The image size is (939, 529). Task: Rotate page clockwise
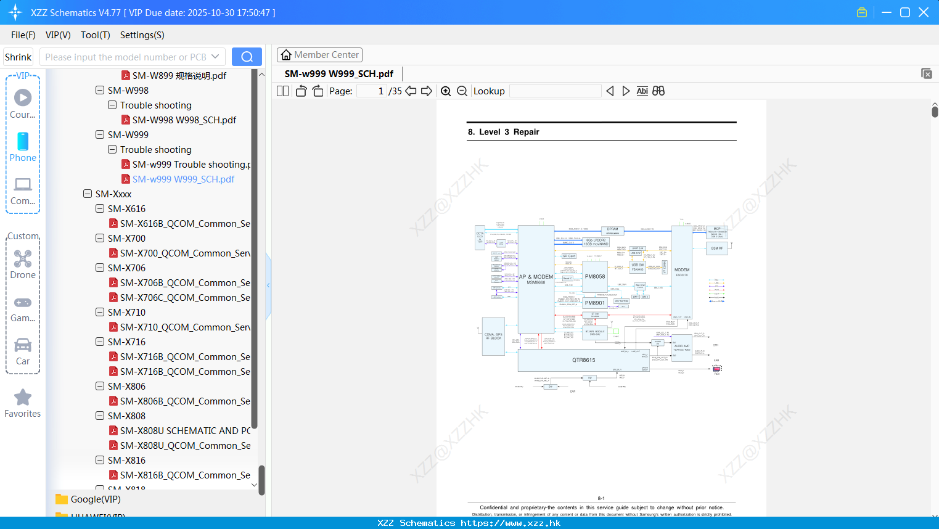pyautogui.click(x=318, y=91)
